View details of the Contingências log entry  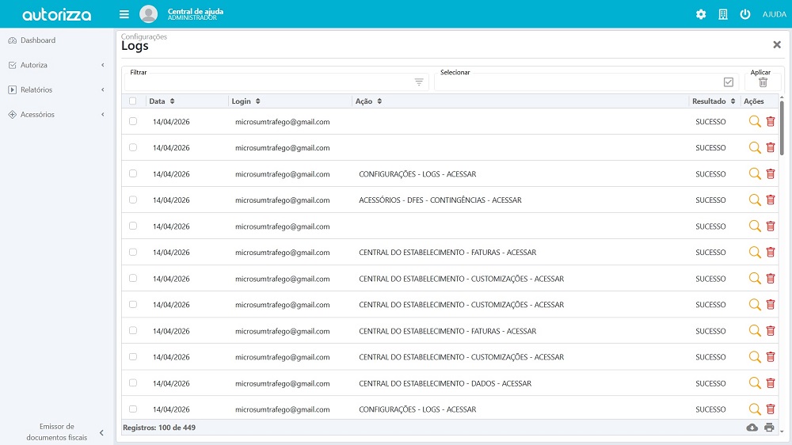(754, 200)
